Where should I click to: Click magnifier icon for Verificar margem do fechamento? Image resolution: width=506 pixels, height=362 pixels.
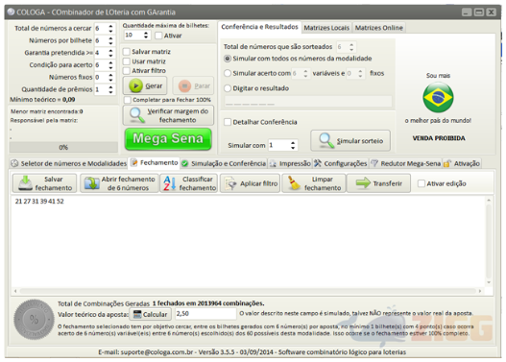(136, 115)
